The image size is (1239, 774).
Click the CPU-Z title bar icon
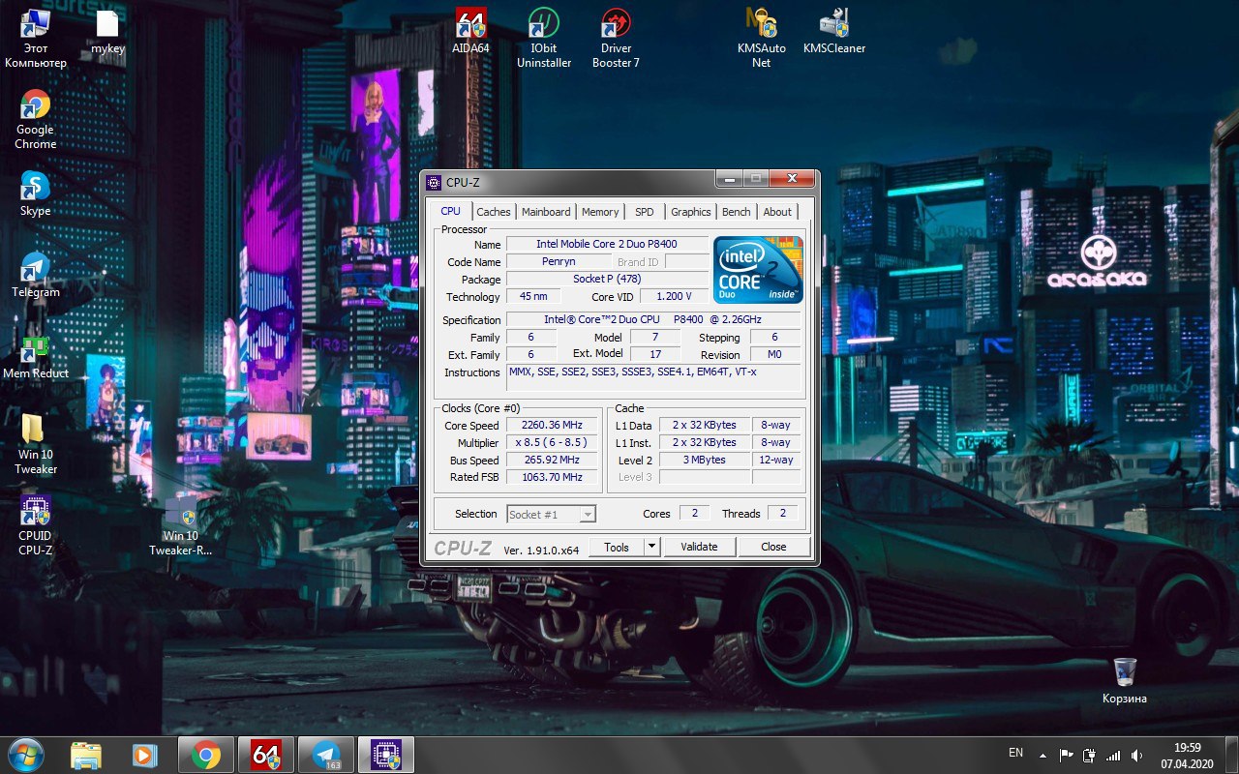click(x=434, y=182)
